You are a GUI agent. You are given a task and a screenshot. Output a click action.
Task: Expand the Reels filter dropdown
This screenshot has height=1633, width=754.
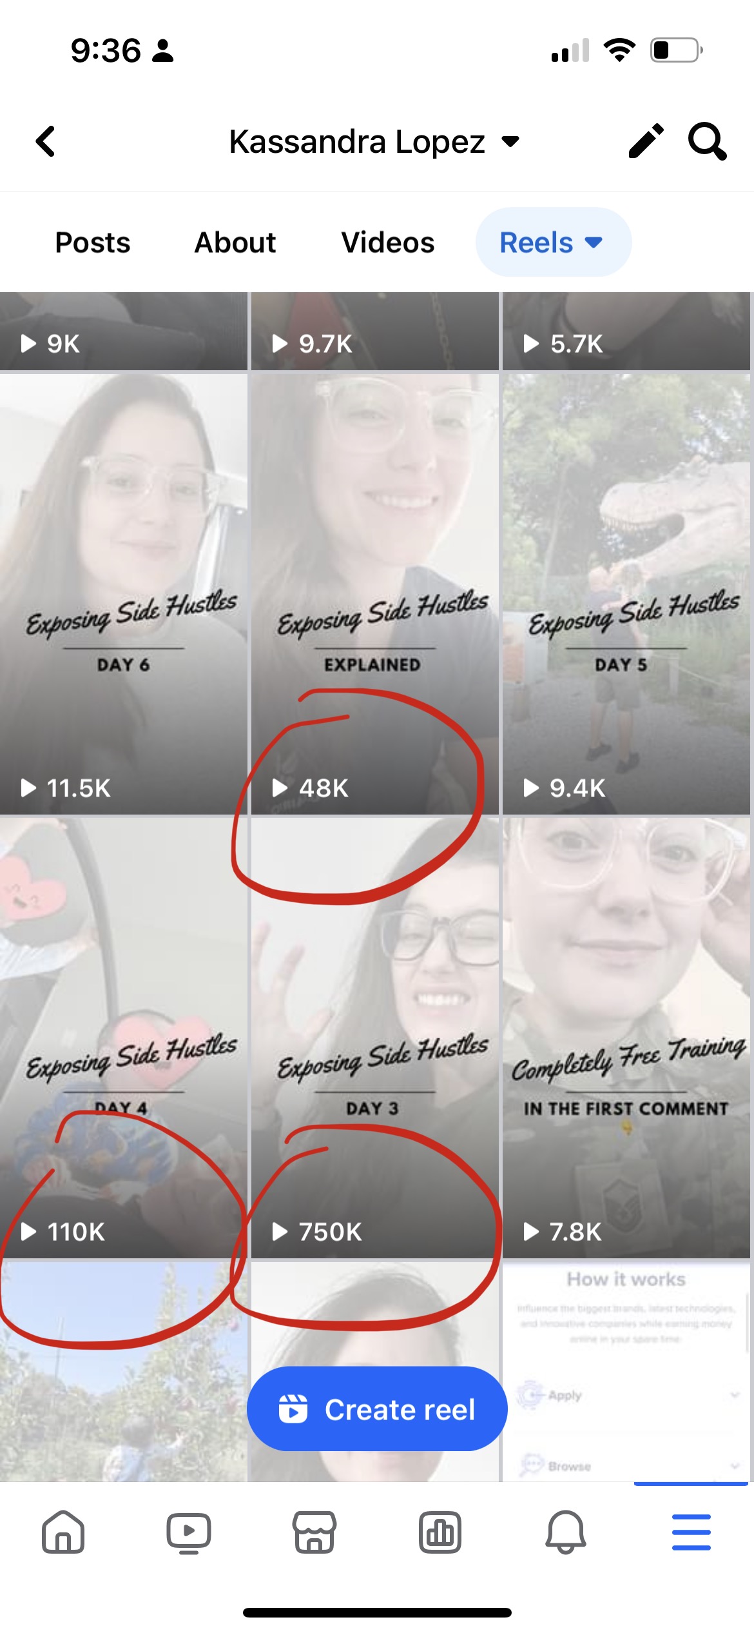(x=553, y=242)
